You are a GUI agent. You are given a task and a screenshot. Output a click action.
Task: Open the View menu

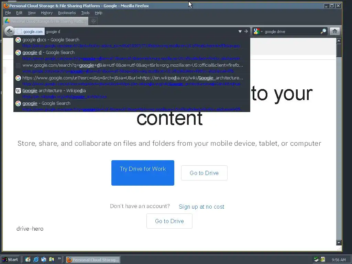(x=32, y=13)
